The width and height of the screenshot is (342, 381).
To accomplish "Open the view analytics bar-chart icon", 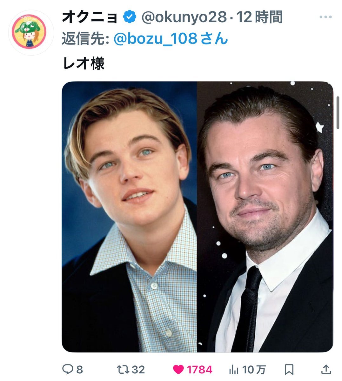I will point(234,370).
